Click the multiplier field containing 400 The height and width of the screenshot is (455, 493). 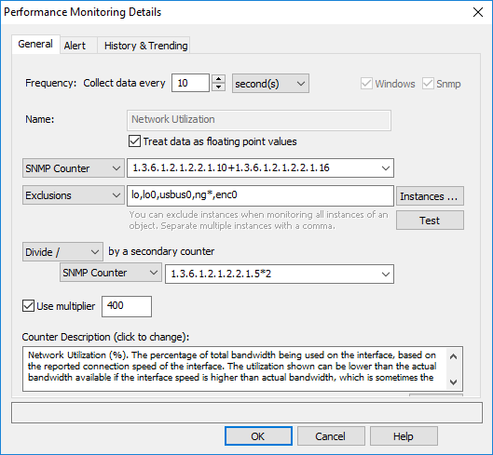click(127, 306)
